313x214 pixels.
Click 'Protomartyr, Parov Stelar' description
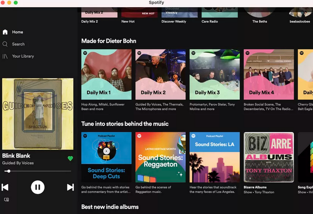coord(212,107)
